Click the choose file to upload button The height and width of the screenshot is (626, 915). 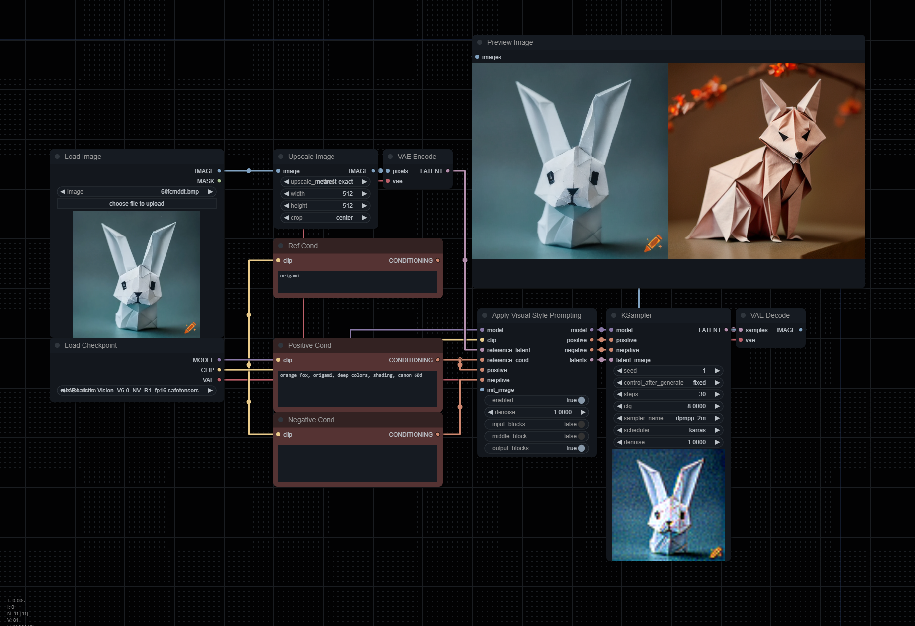pos(137,204)
